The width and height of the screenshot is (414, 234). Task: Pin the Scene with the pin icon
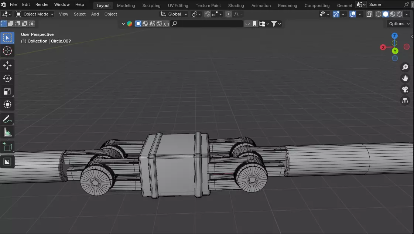click(x=406, y=4)
